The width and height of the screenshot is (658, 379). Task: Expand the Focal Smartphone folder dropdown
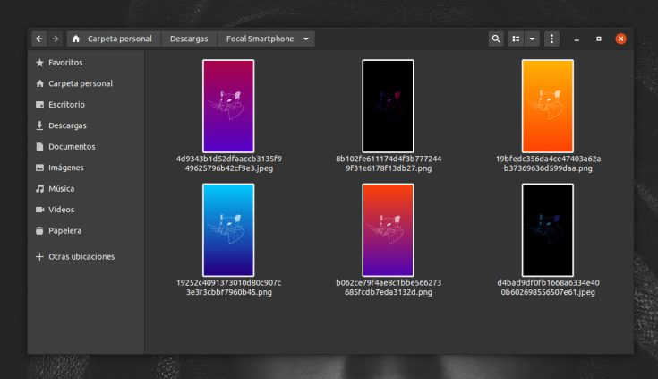coord(307,39)
